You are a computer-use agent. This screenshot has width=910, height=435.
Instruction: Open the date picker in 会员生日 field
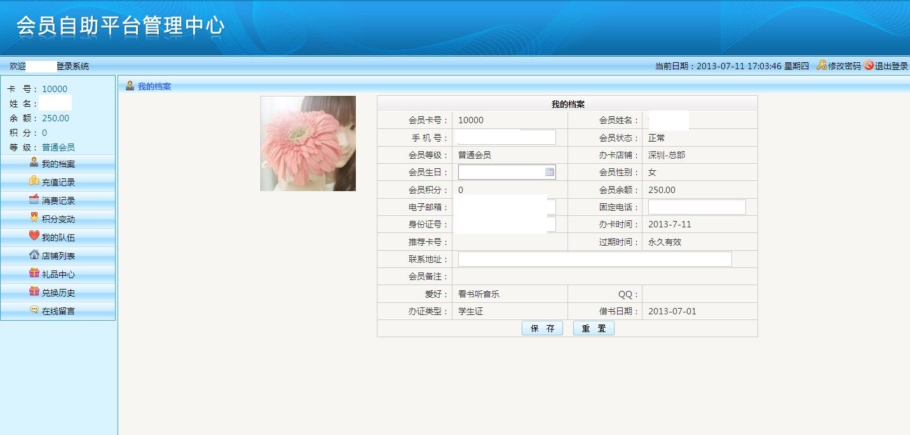coord(550,172)
